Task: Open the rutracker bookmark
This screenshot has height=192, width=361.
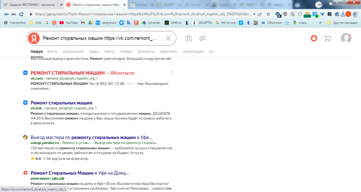Action: click(x=151, y=23)
